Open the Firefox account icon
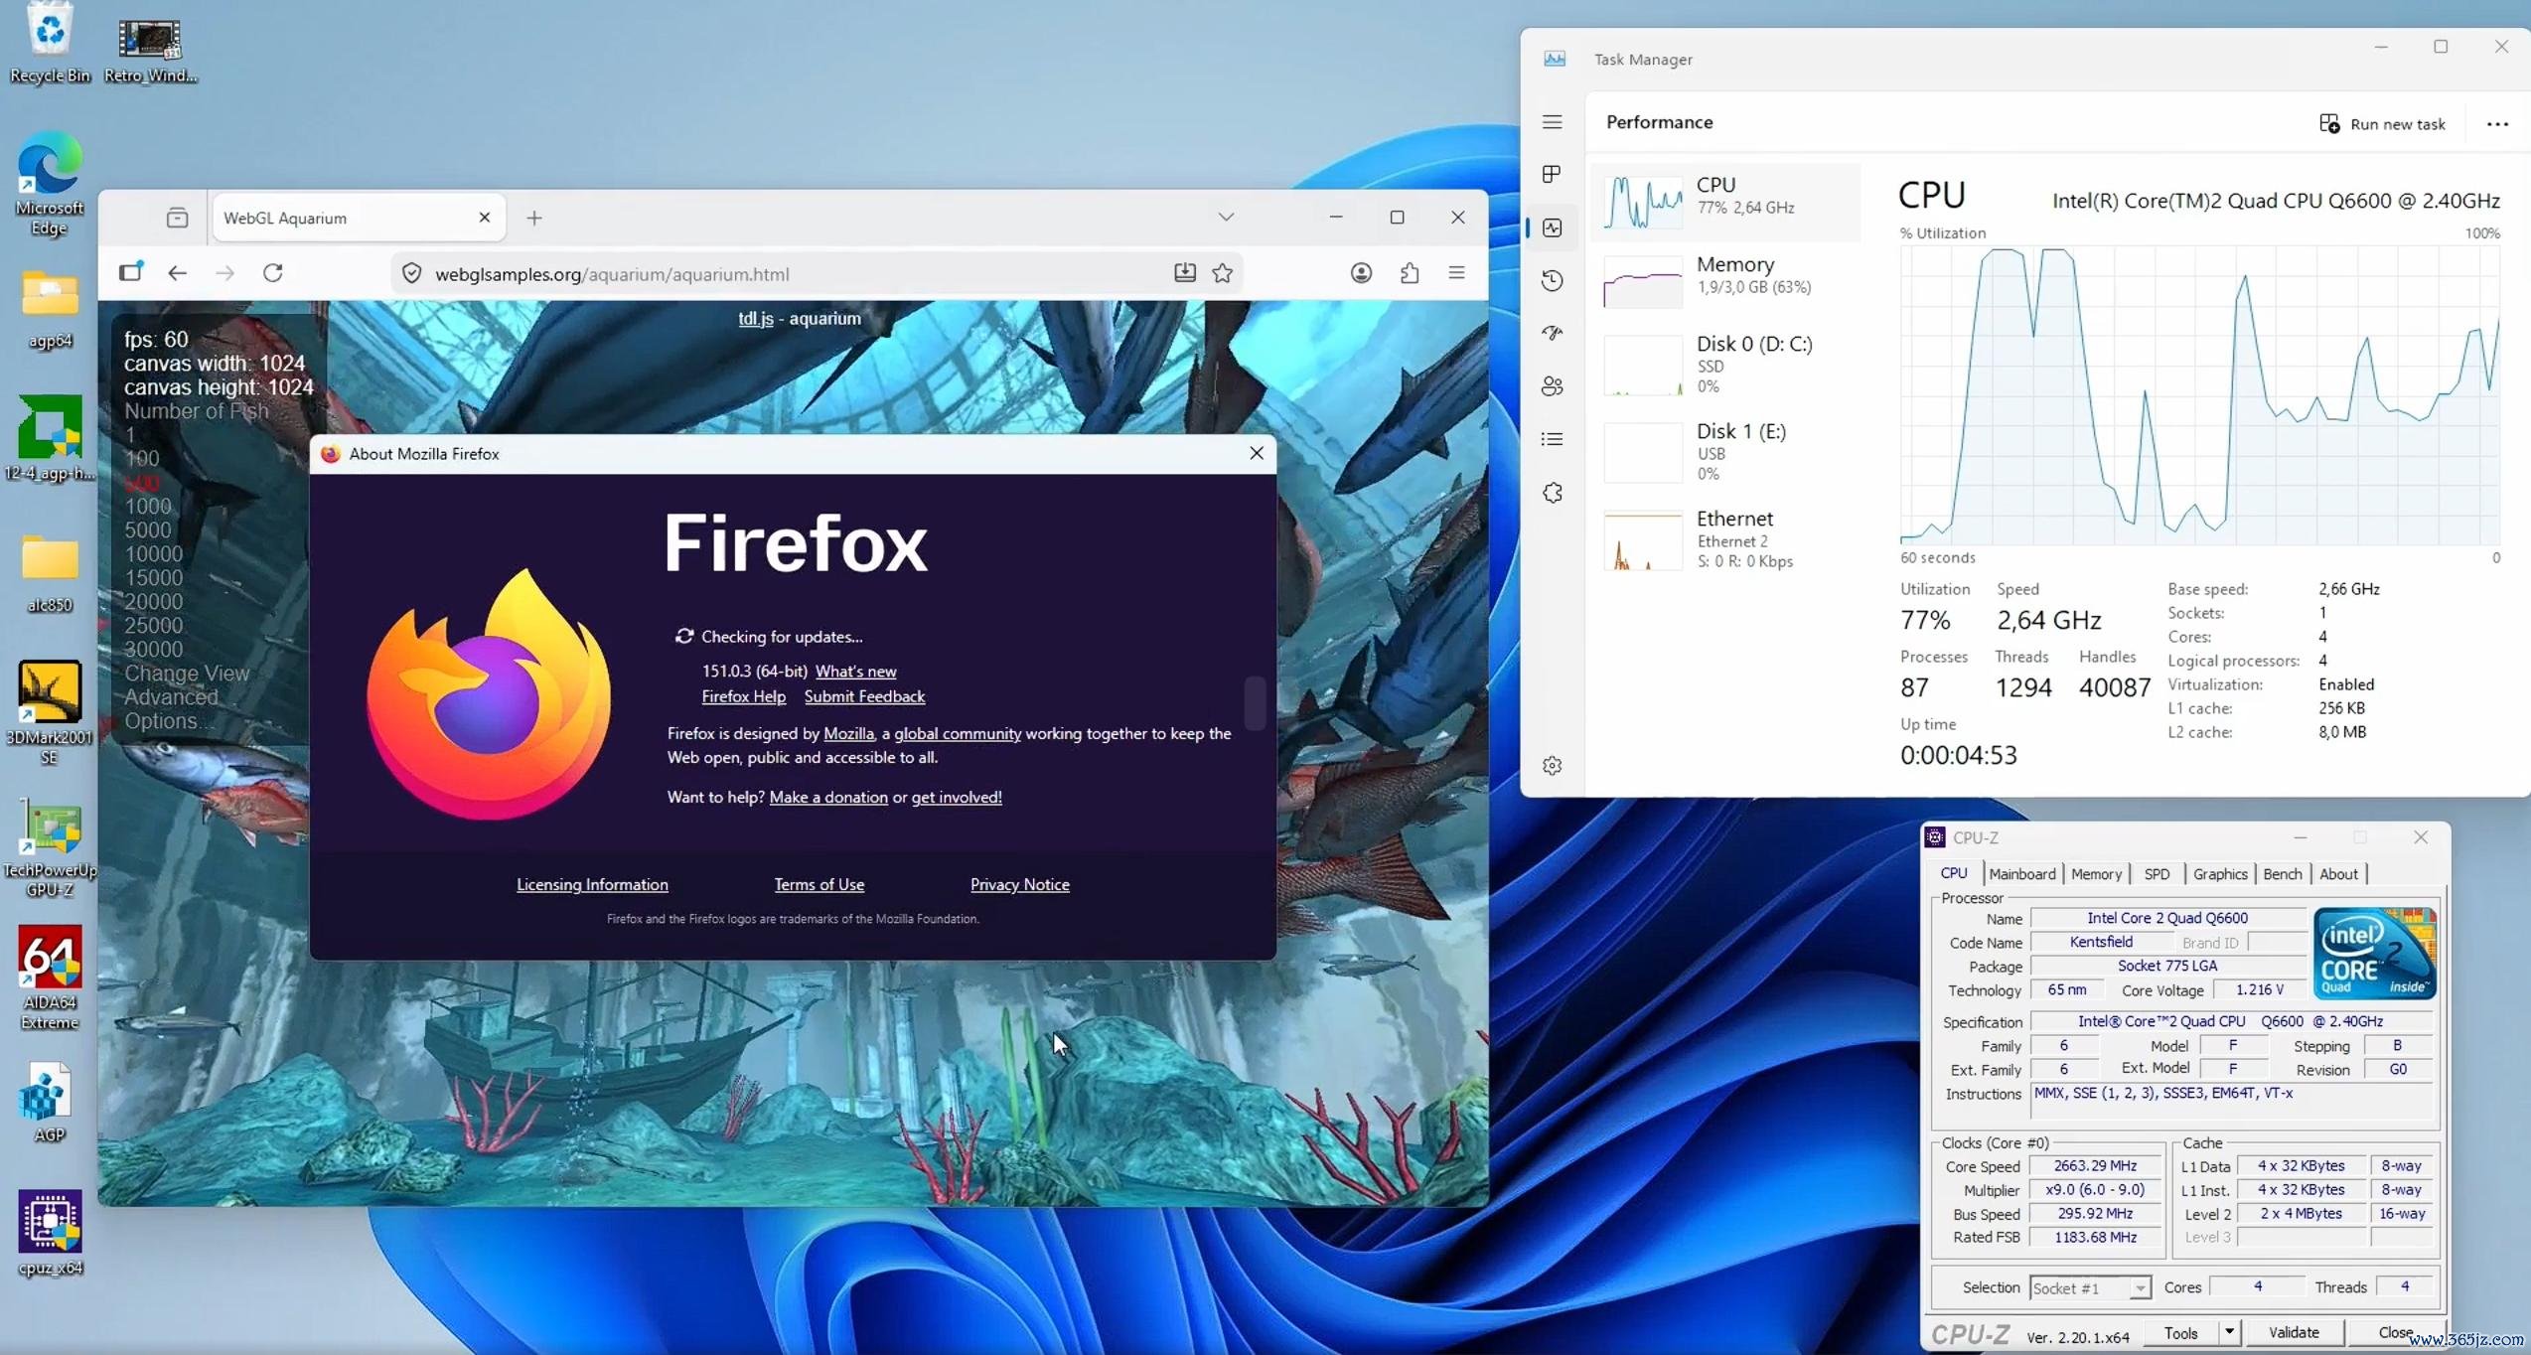The image size is (2531, 1355). click(1361, 273)
